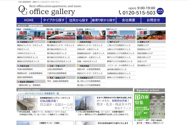This screenshot has width=188, height=125.
Task: Click arrow icon under 貸会議室 banner
Action: point(18,111)
